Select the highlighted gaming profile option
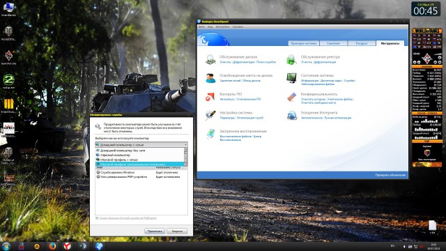Image resolution: width=446 pixels, height=251 pixels. (140, 165)
